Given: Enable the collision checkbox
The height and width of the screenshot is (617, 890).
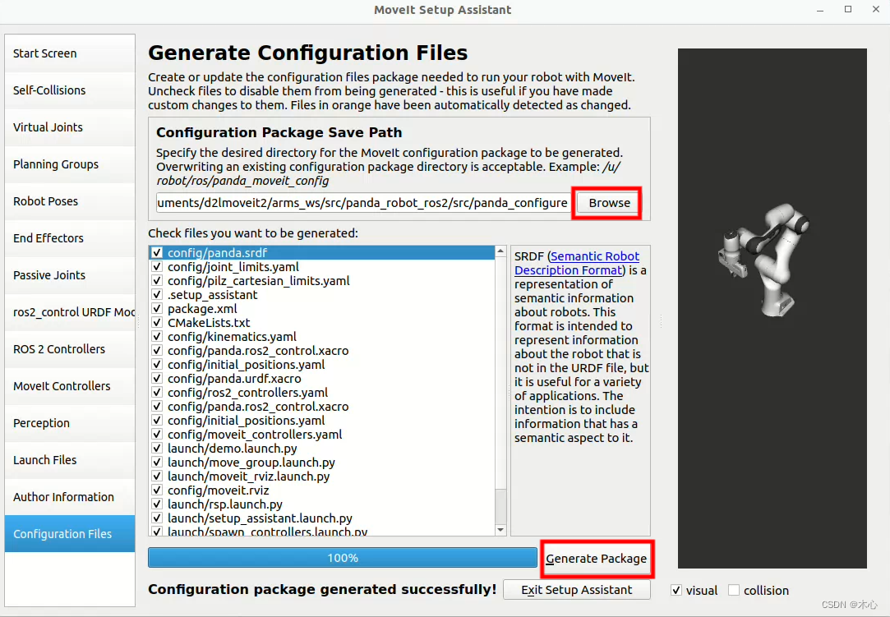Looking at the screenshot, I should (734, 591).
